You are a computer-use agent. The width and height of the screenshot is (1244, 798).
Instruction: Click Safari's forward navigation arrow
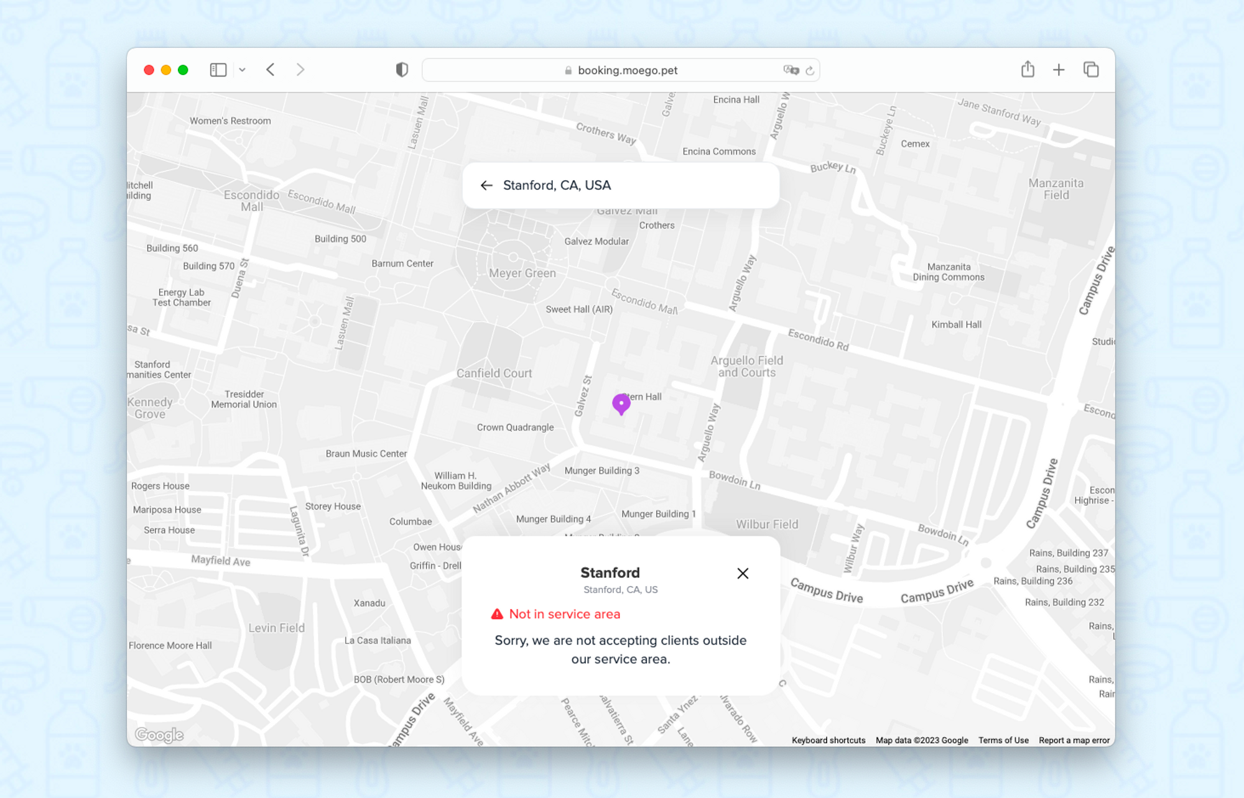pos(300,70)
